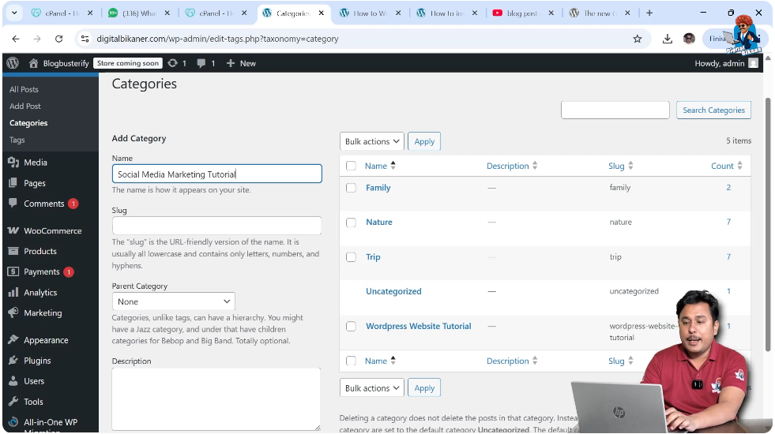
Task: Click the bottom Apply button
Action: pos(424,388)
